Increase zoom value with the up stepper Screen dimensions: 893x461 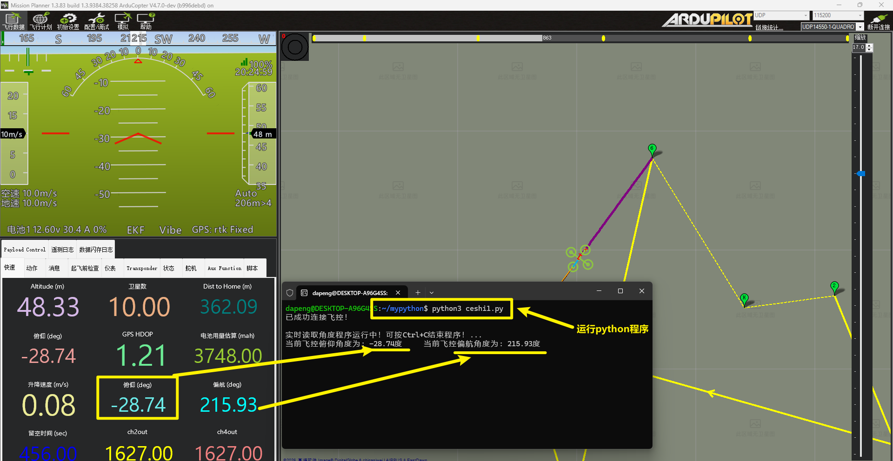coord(869,46)
